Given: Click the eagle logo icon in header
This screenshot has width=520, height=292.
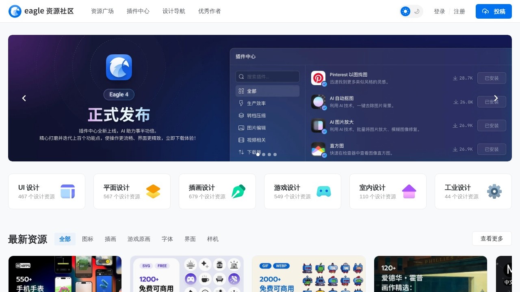Looking at the screenshot, I should click(15, 11).
